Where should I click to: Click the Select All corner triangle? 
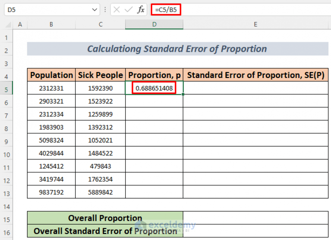[8, 25]
